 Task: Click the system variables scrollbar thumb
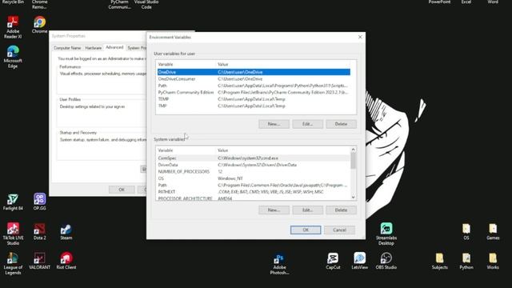click(353, 161)
